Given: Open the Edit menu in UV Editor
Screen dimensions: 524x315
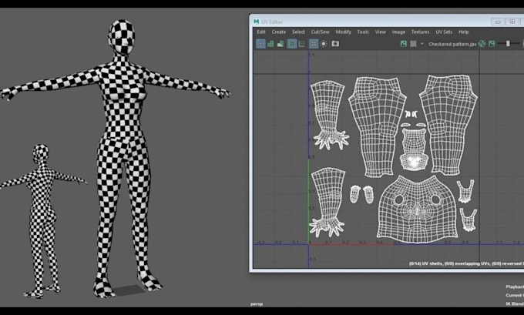Looking at the screenshot, I should pos(261,32).
